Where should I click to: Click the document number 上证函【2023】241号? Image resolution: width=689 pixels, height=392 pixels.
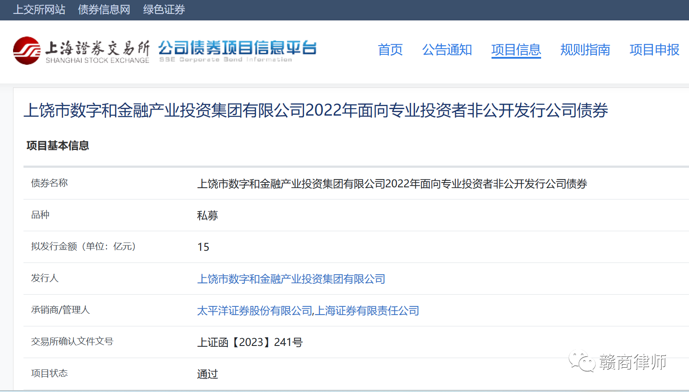tap(250, 342)
